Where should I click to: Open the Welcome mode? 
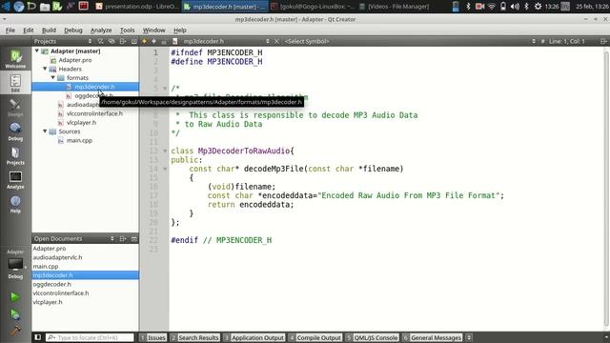coord(15,59)
